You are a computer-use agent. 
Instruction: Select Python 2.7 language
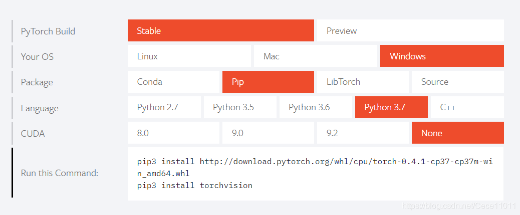tap(164, 107)
